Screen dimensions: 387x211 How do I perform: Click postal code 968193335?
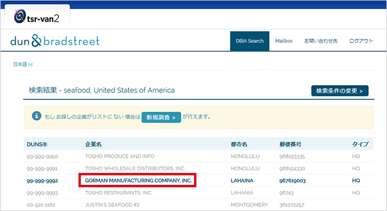pos(292,157)
